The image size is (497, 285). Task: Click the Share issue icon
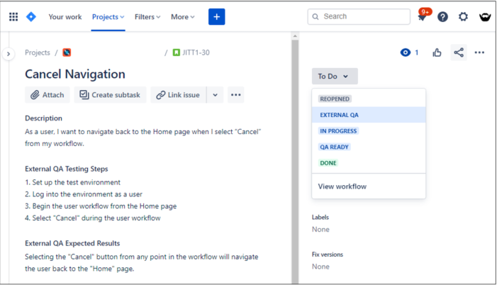click(x=458, y=52)
